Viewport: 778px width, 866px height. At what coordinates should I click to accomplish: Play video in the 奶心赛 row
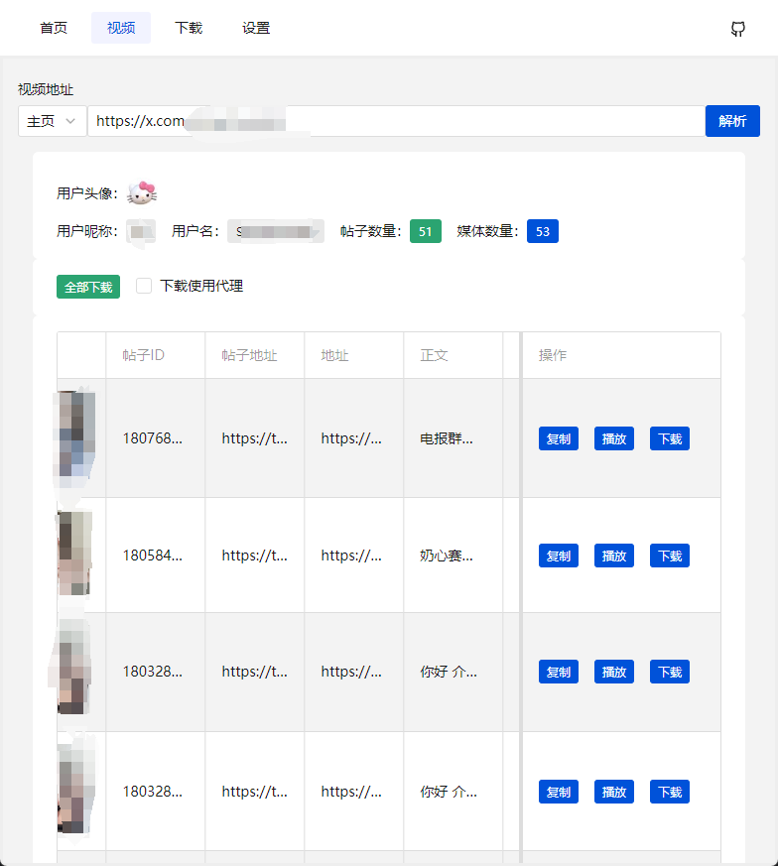(614, 556)
